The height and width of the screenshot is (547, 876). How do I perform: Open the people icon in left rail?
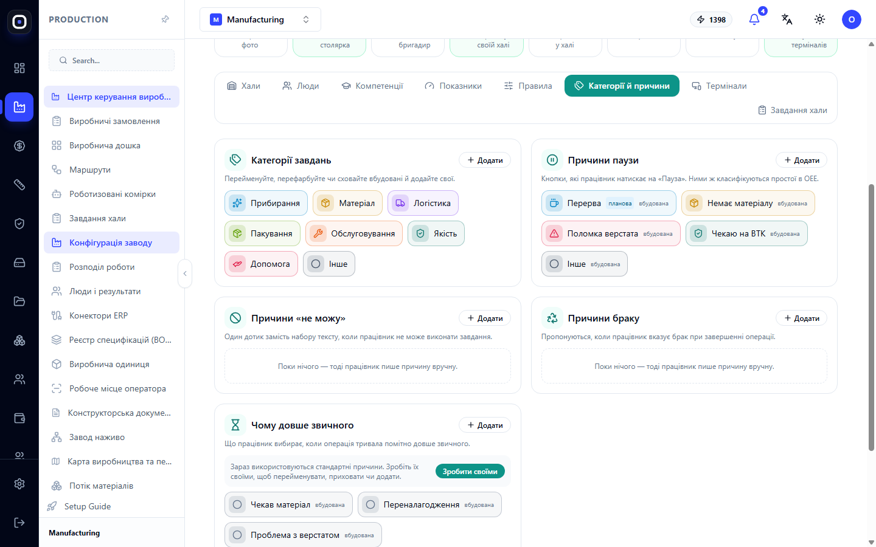point(19,379)
